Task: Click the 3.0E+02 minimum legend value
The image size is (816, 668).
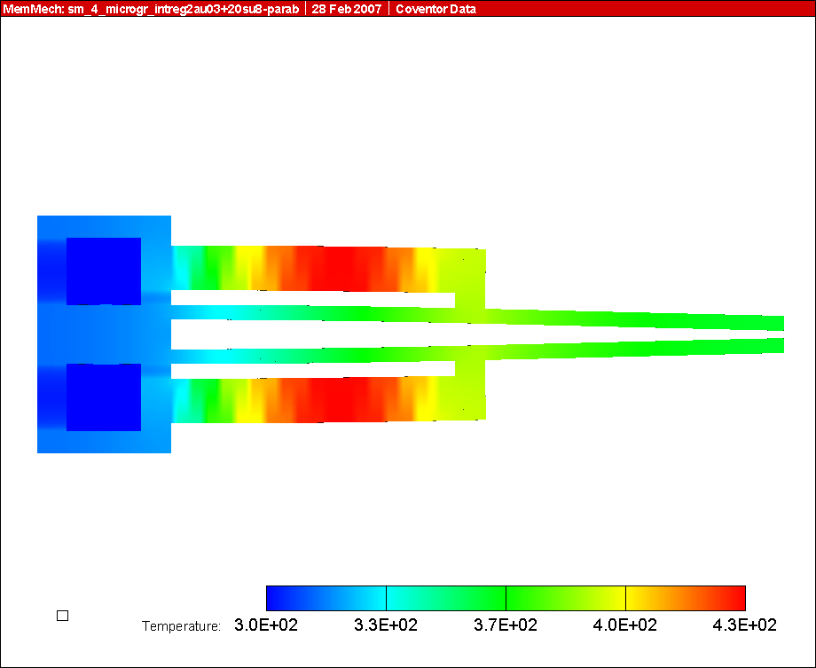Action: pos(266,625)
